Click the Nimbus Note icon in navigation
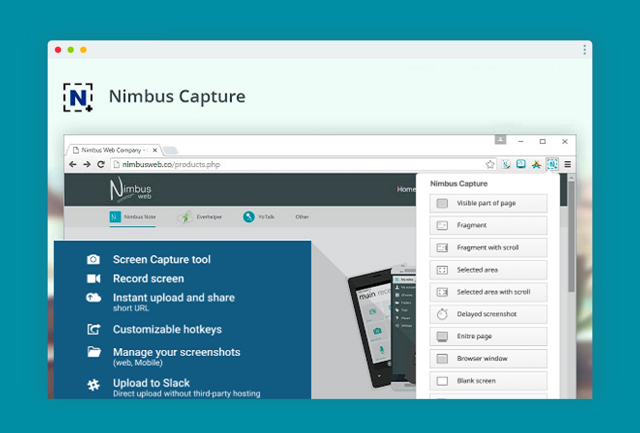 [x=115, y=216]
